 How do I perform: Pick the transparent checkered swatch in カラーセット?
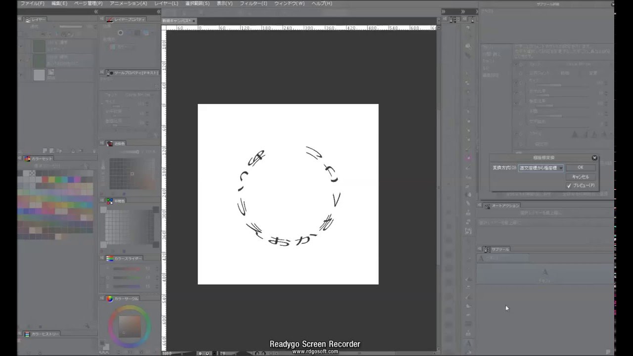(33, 174)
